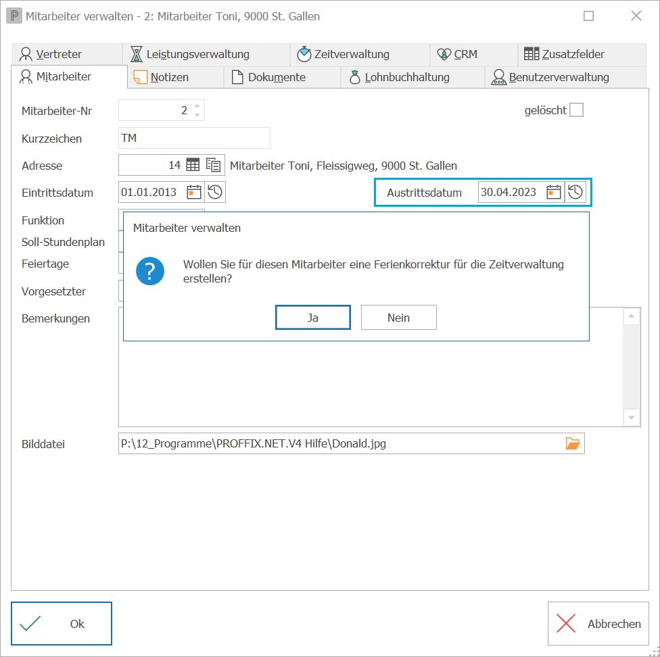Open the Lohnbuchhaltung tab
Image resolution: width=660 pixels, height=657 pixels.
pyautogui.click(x=412, y=77)
